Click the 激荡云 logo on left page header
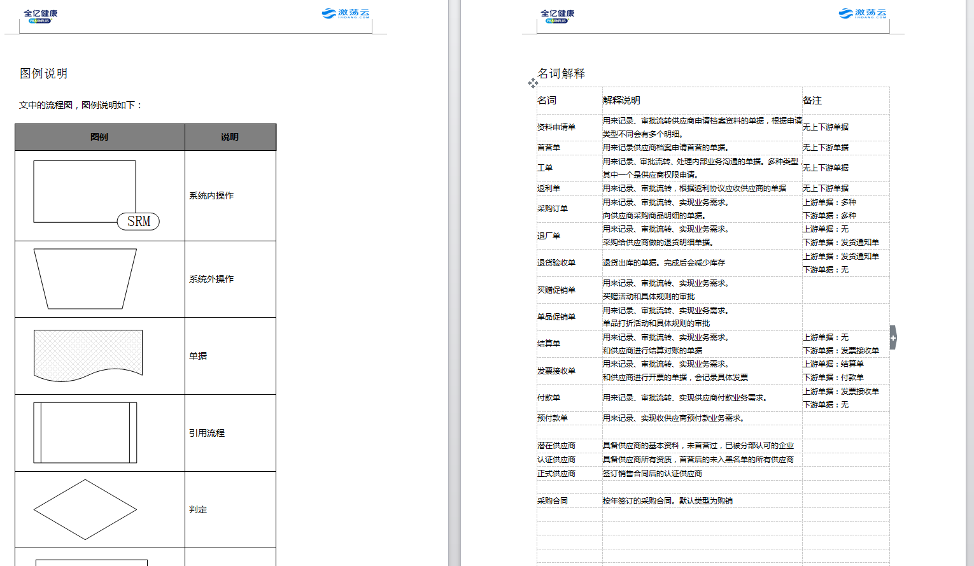974x566 pixels. [x=346, y=13]
